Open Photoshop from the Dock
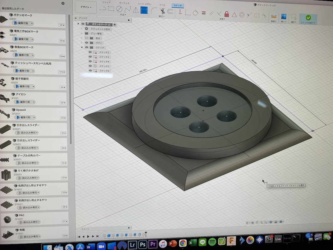The image size is (333, 250). coord(143,245)
